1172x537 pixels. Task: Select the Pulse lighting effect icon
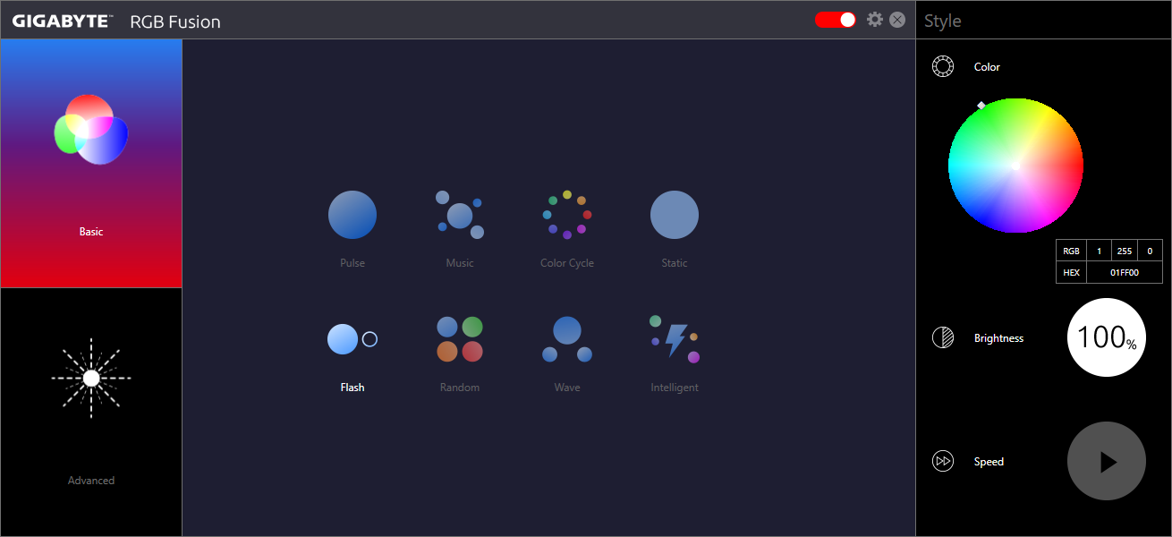click(x=352, y=215)
